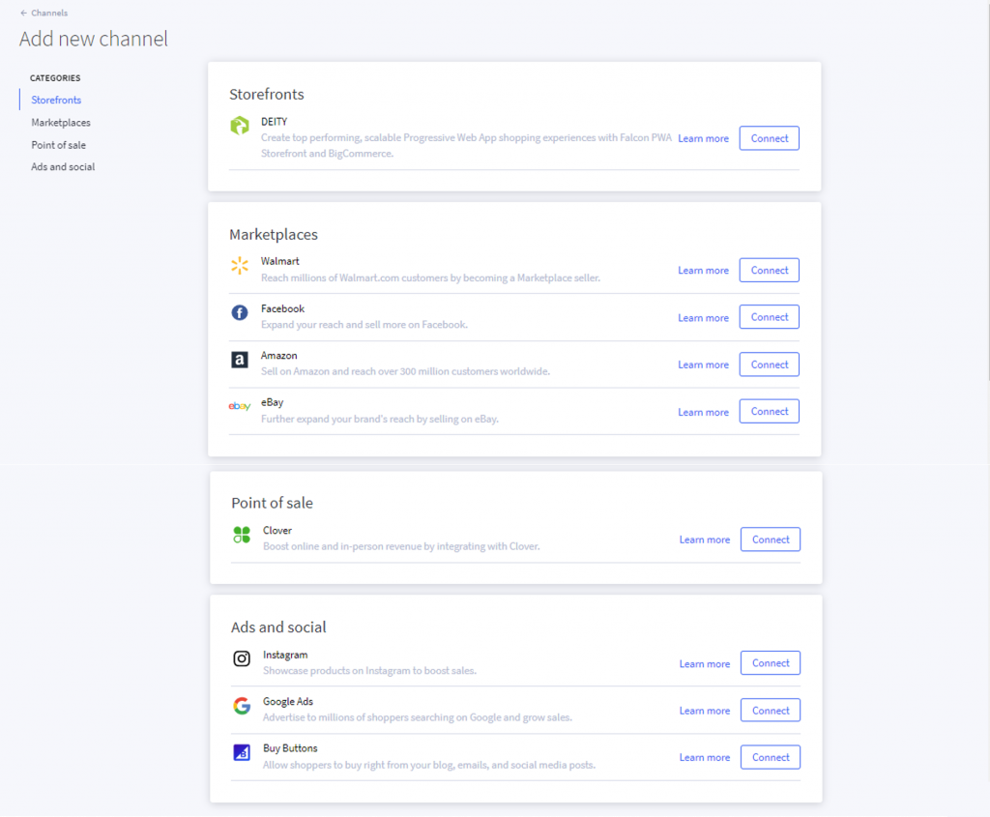Connect the Instagram channel
The width and height of the screenshot is (990, 817).
pos(770,662)
